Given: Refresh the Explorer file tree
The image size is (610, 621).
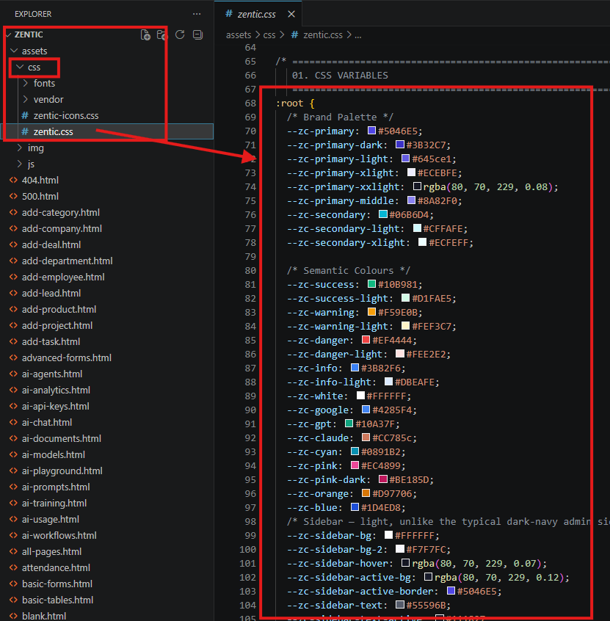Looking at the screenshot, I should pos(180,34).
